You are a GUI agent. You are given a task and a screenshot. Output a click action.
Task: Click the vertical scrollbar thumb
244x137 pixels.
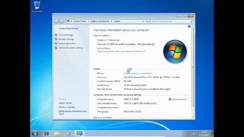tap(193, 67)
